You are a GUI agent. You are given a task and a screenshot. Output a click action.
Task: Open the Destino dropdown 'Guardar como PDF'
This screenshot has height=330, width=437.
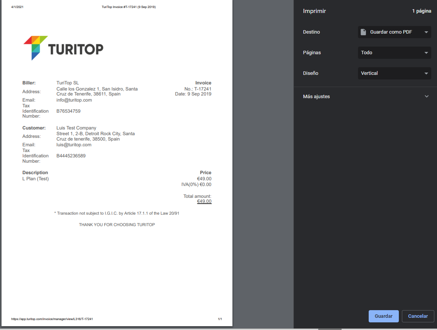(394, 32)
